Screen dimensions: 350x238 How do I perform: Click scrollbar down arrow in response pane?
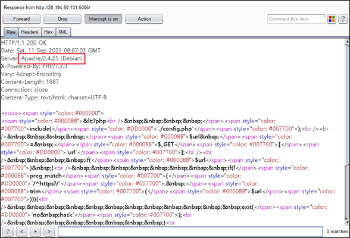(x=347, y=223)
